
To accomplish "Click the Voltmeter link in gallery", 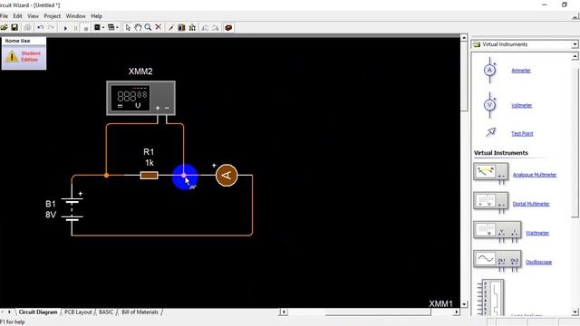I will click(522, 105).
